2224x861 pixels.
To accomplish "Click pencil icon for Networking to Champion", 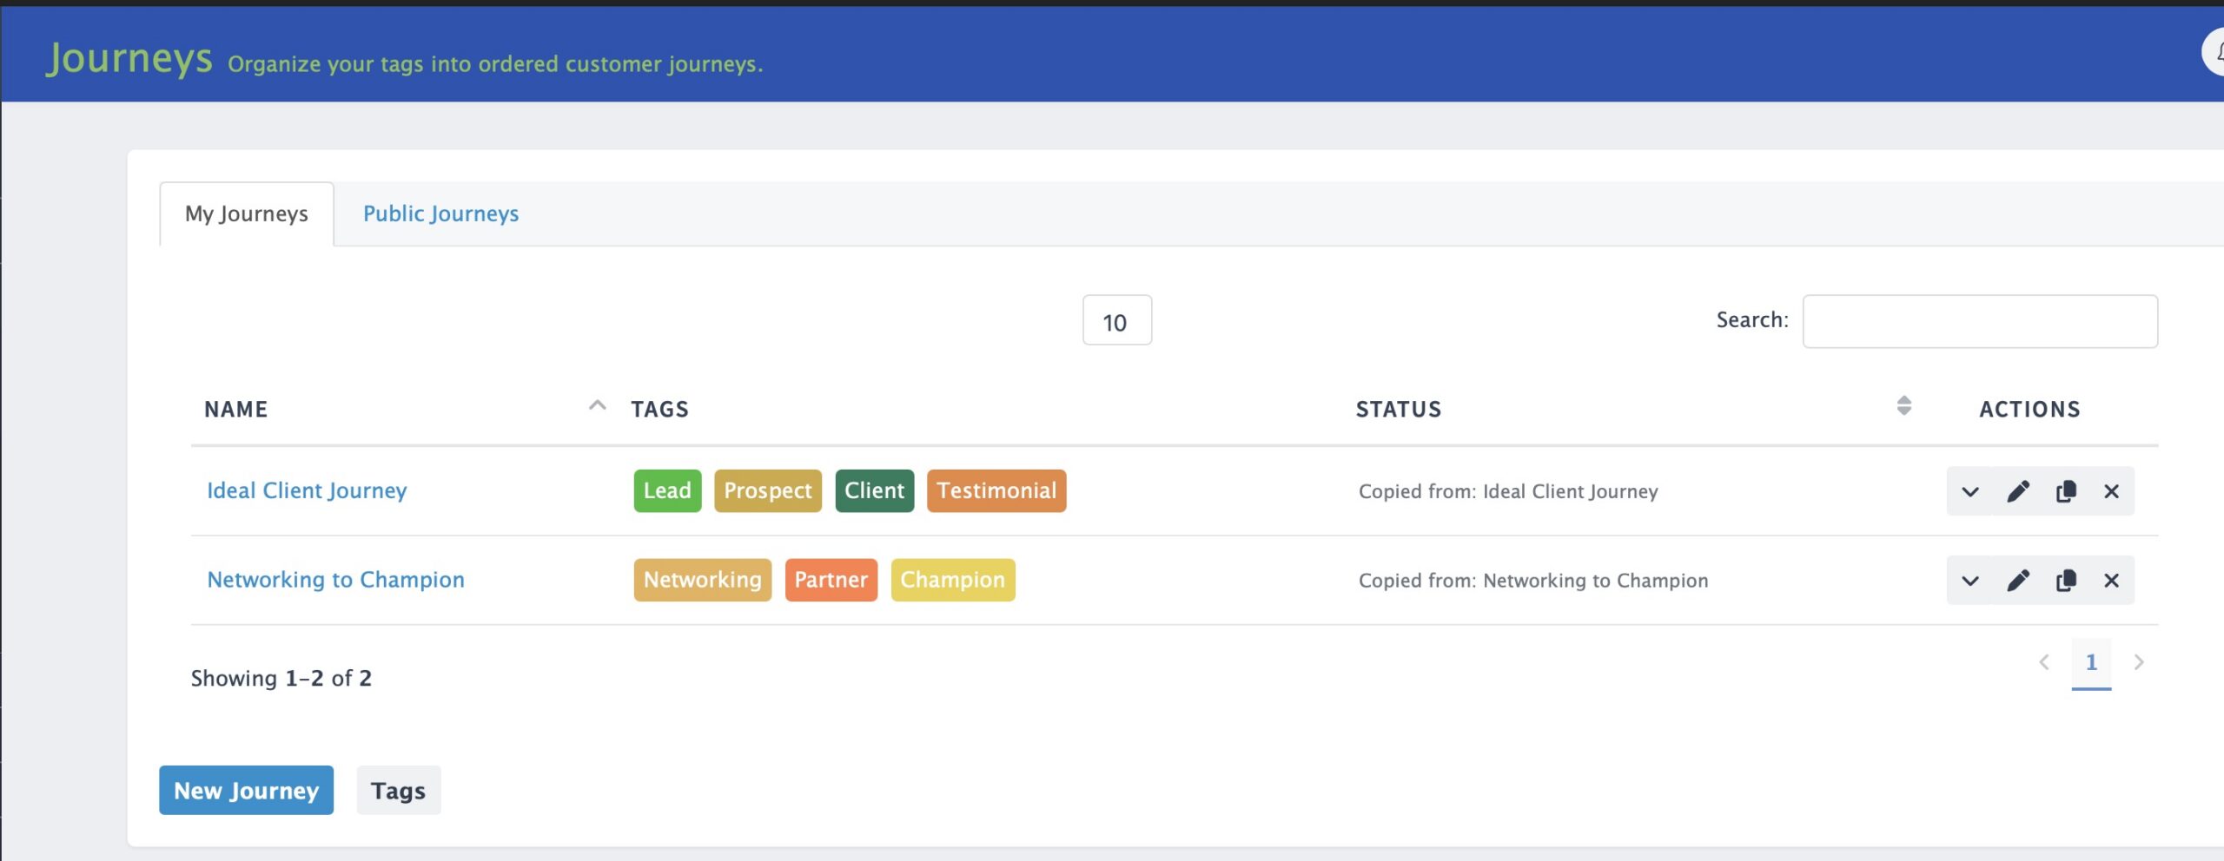I will coord(2017,581).
